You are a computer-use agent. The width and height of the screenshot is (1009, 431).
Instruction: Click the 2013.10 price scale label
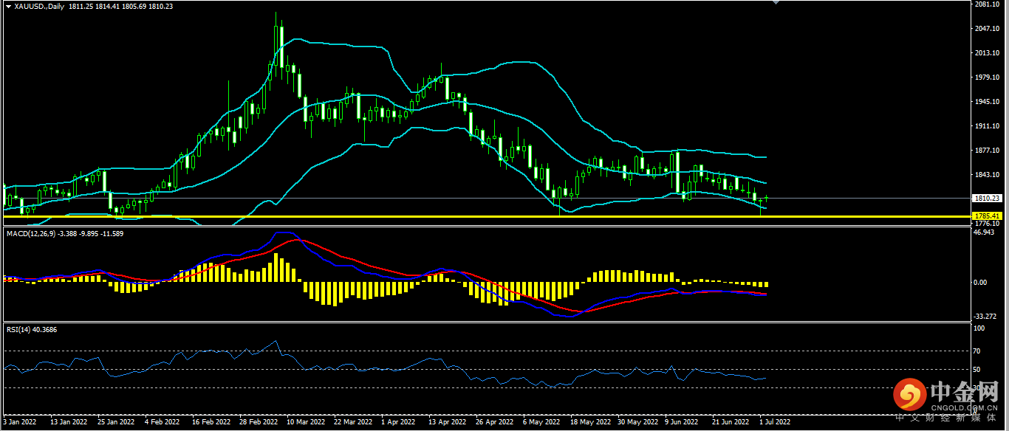point(987,53)
